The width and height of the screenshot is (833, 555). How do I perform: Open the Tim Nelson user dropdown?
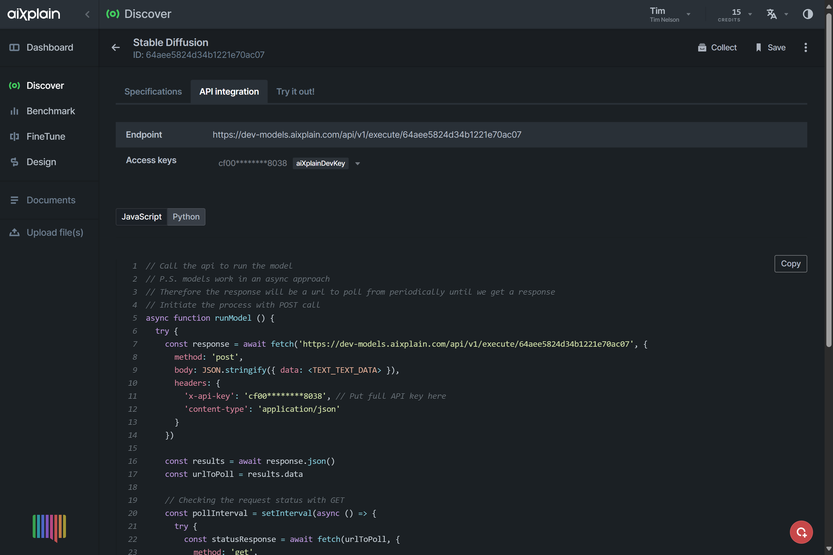(x=670, y=14)
